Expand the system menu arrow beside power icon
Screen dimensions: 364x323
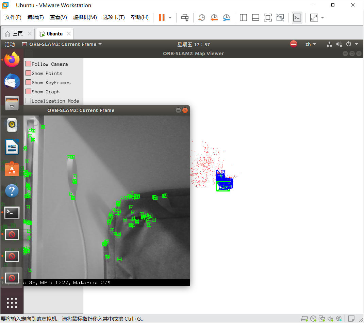(x=357, y=44)
